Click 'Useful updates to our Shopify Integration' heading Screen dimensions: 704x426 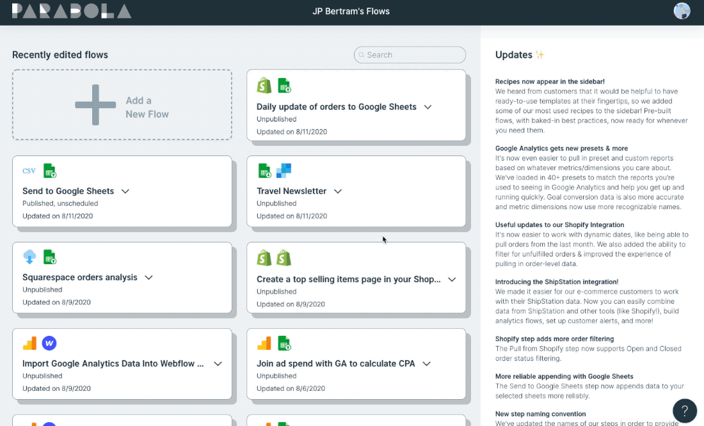click(559, 225)
